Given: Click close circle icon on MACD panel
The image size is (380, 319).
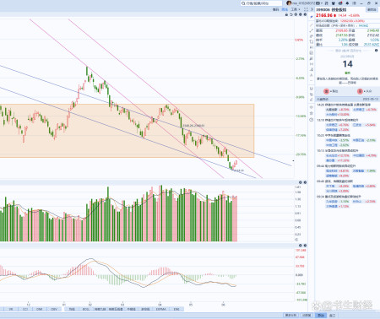Looking at the screenshot, I should coord(305,246).
